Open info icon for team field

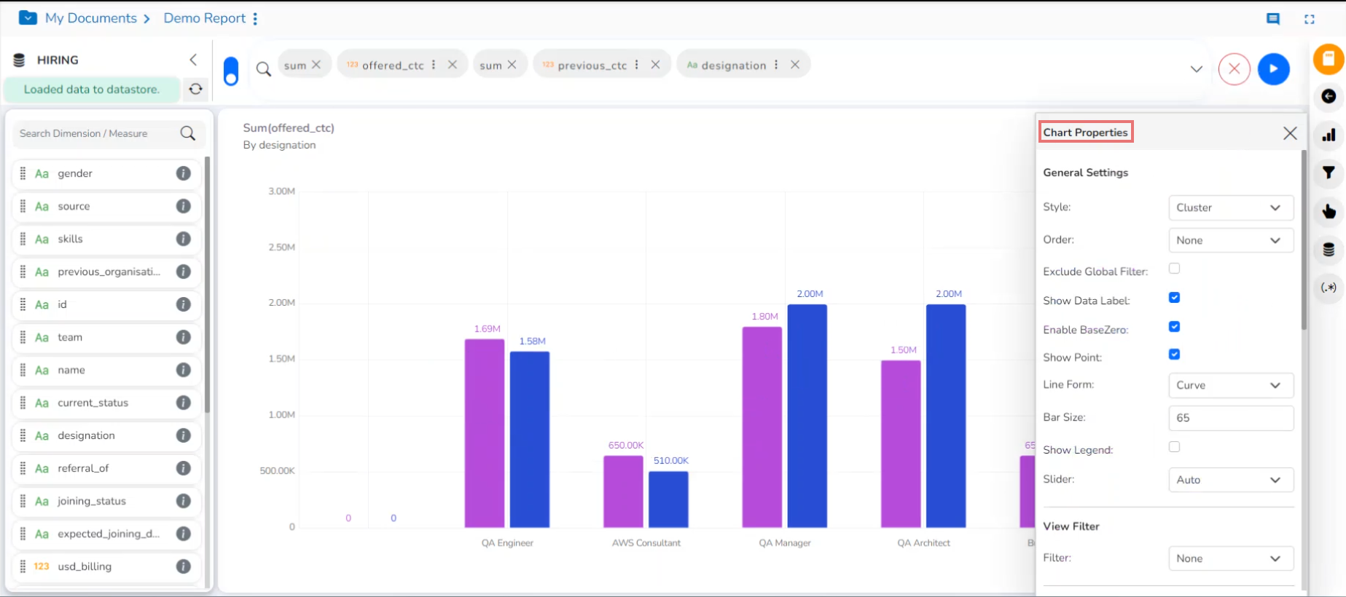[x=184, y=337]
